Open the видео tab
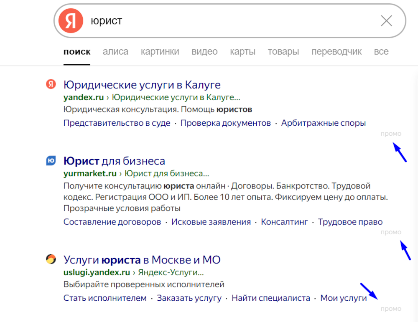Viewport: 418px width, 322px height. pyautogui.click(x=204, y=51)
